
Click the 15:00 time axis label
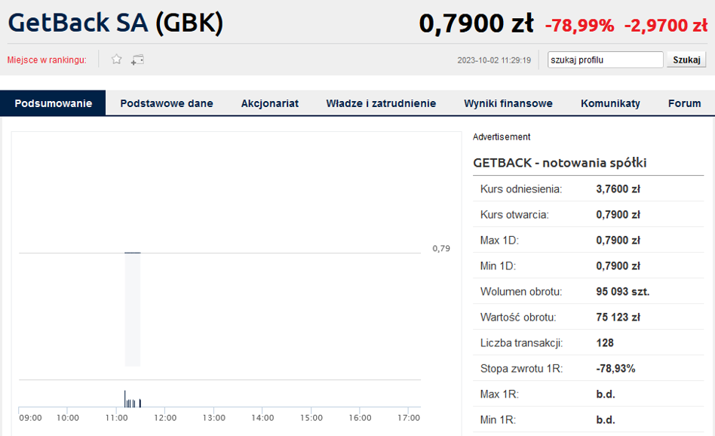311,418
